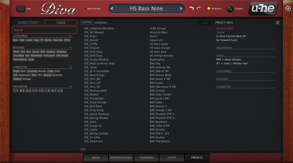The image size is (293, 163).
Task: Undo the last change
Action: click(191, 8)
